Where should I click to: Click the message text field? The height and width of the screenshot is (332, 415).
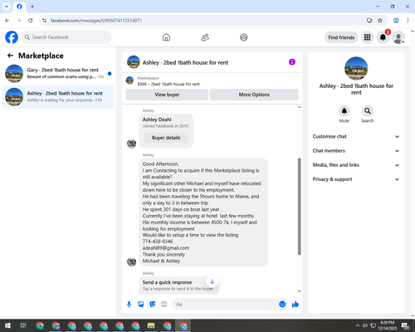pos(226,305)
